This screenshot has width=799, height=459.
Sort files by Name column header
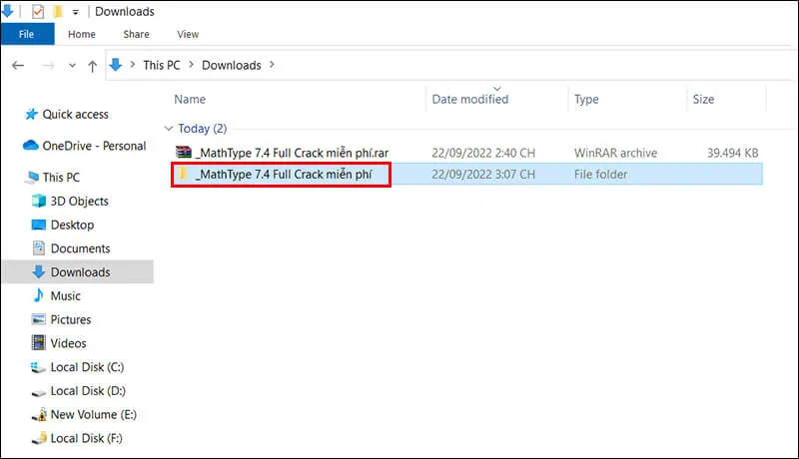click(190, 99)
